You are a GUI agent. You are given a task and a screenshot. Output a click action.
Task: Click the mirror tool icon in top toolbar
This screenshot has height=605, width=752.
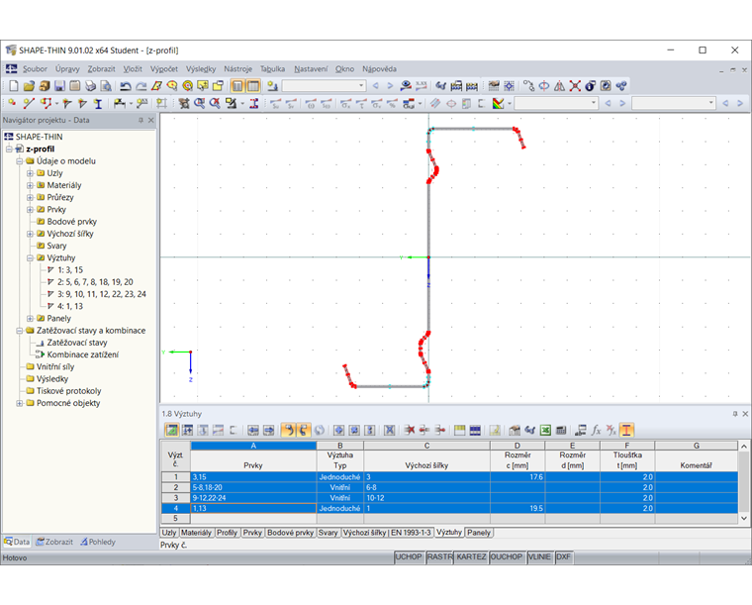[x=559, y=86]
